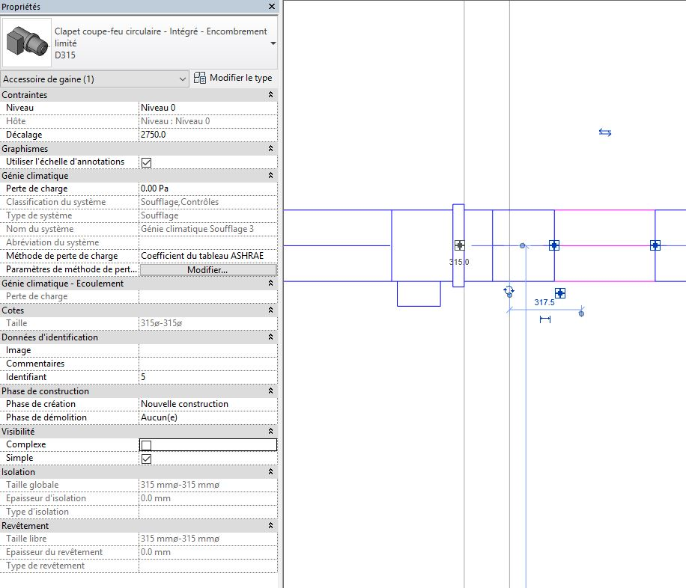Click the fire damper type thumbnail
686x588 pixels.
[26, 41]
